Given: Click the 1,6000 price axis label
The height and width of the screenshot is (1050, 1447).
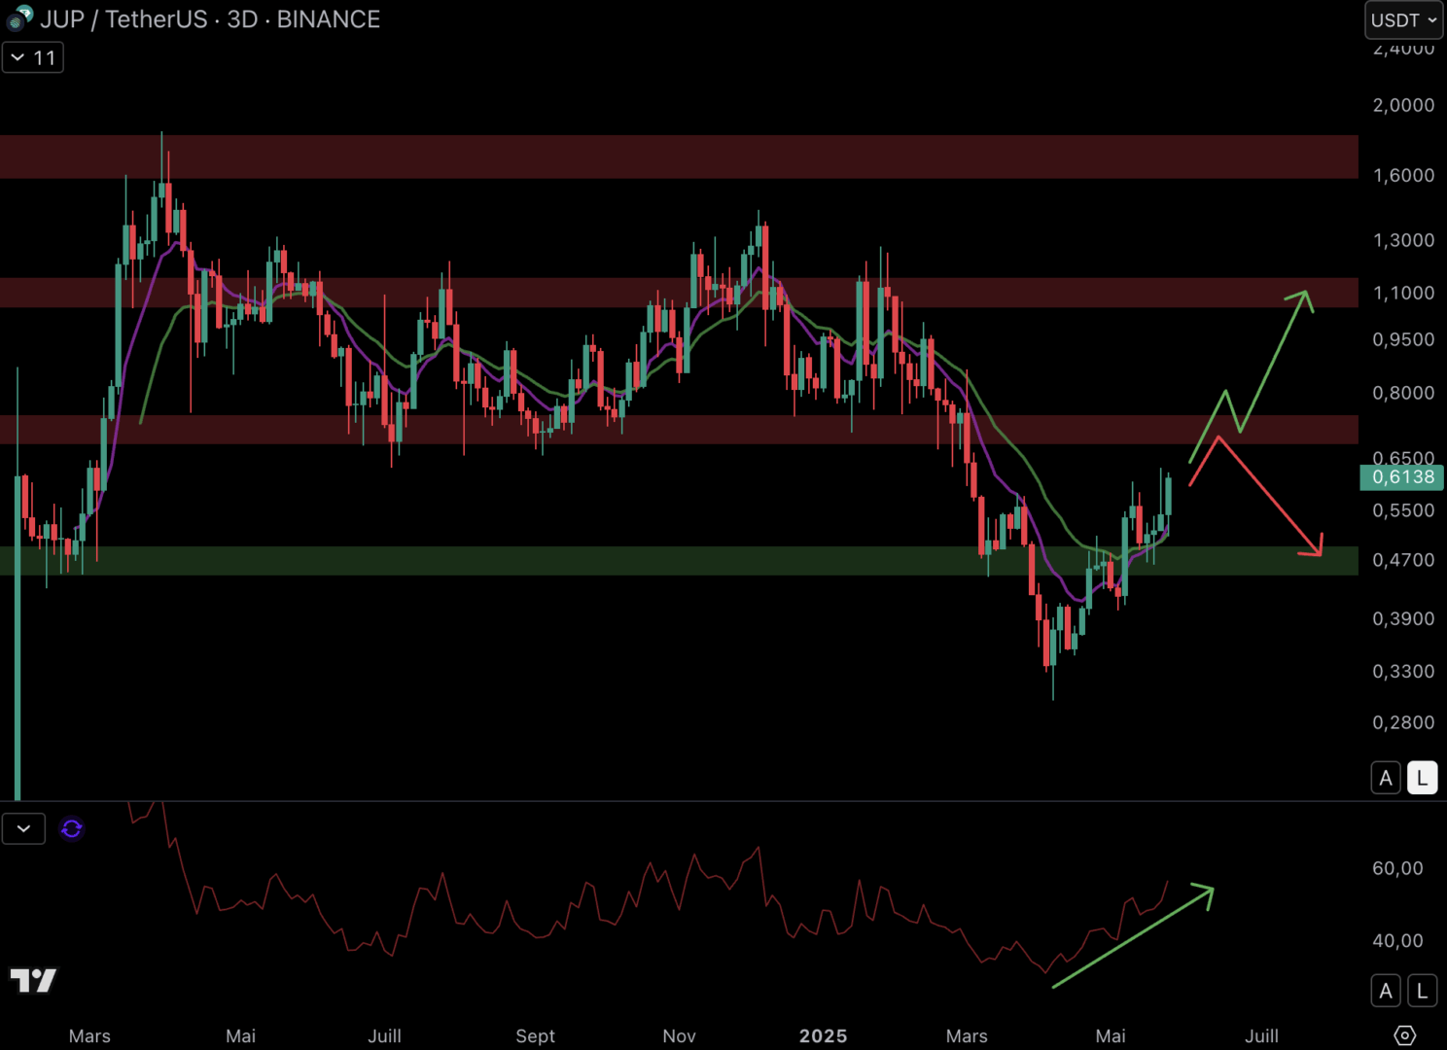Looking at the screenshot, I should pyautogui.click(x=1403, y=175).
